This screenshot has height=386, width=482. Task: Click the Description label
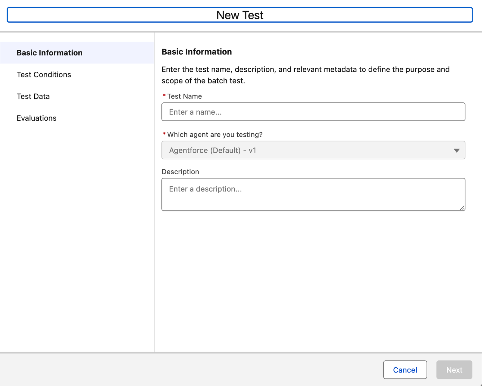coord(180,172)
